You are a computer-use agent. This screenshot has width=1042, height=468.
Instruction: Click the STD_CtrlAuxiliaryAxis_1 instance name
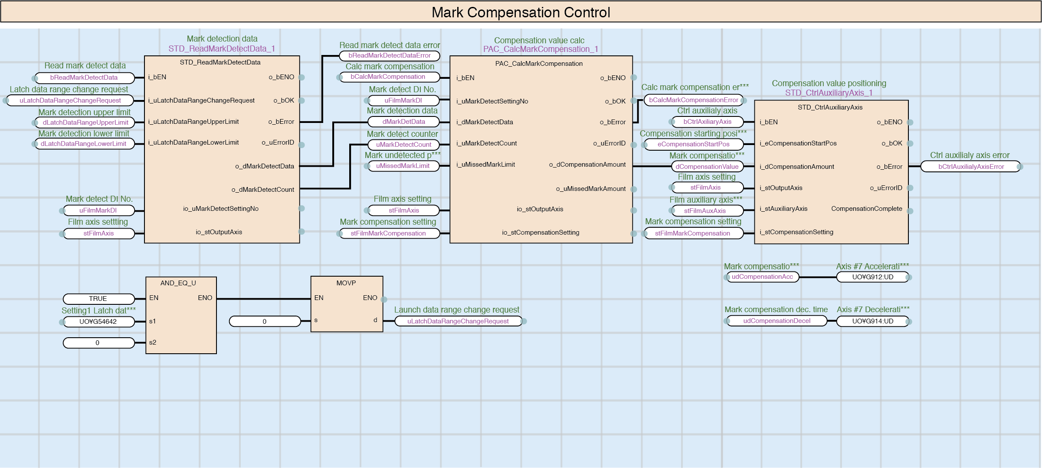pyautogui.click(x=829, y=93)
